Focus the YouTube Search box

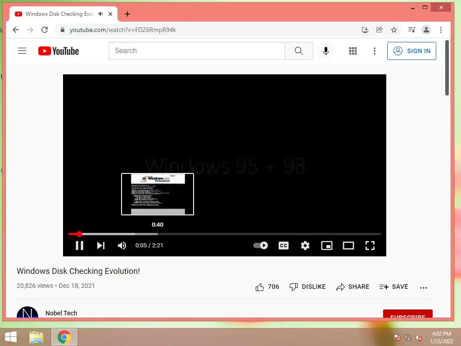pyautogui.click(x=197, y=51)
